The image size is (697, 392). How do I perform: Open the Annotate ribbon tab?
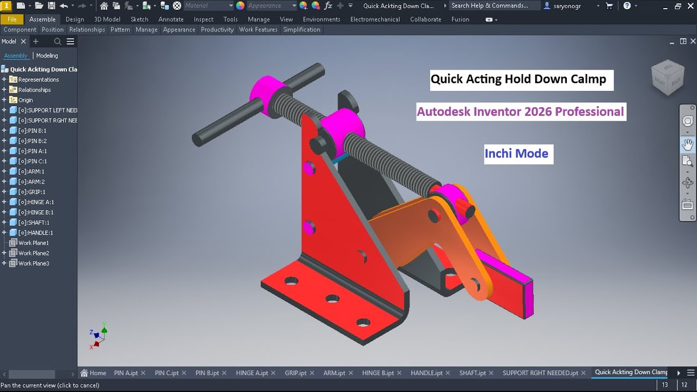(171, 19)
